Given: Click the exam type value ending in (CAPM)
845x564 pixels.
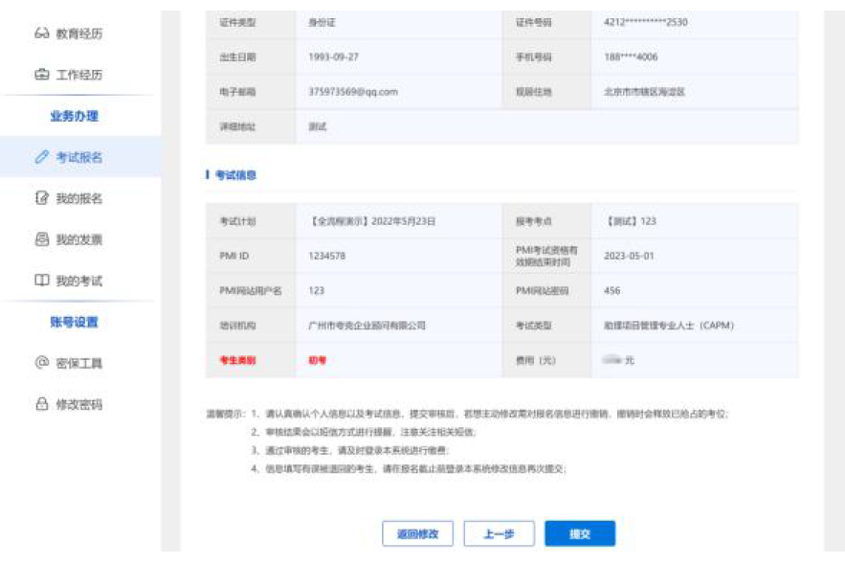Looking at the screenshot, I should pyautogui.click(x=662, y=326).
